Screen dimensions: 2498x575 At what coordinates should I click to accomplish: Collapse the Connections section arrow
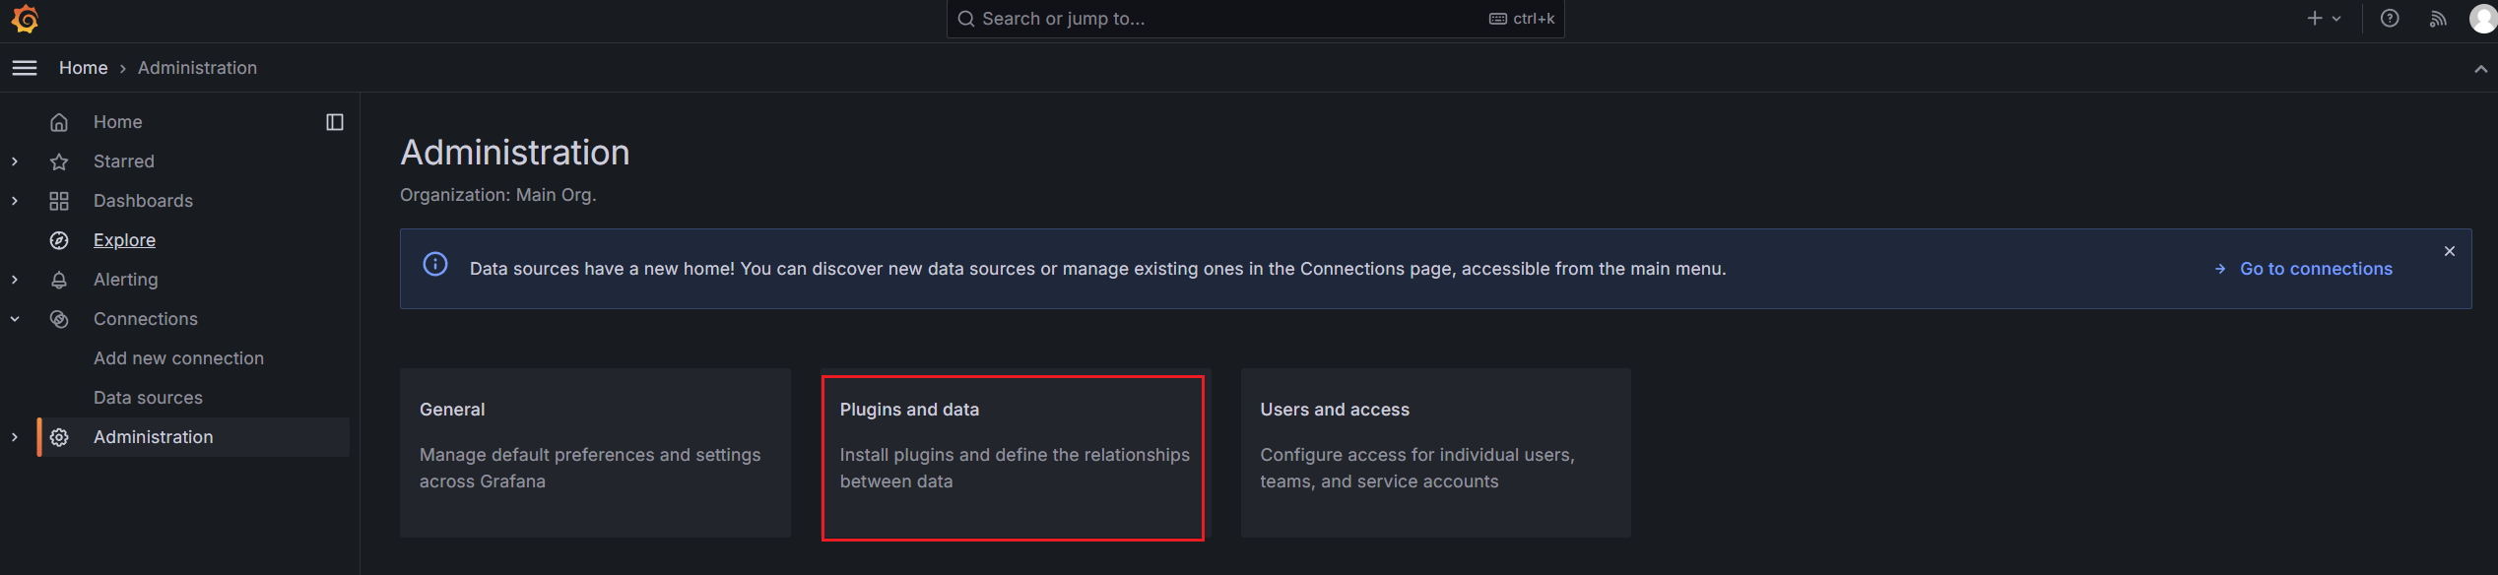click(x=15, y=319)
